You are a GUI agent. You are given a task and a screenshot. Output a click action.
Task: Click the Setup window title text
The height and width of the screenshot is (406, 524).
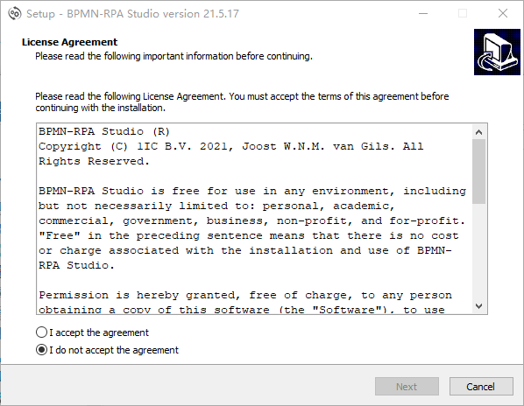(x=132, y=14)
